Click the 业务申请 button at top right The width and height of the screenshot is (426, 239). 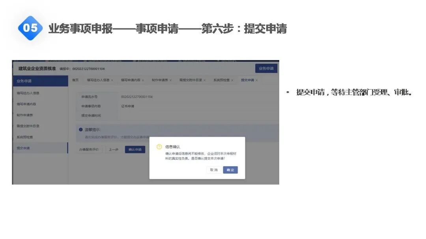coord(266,68)
